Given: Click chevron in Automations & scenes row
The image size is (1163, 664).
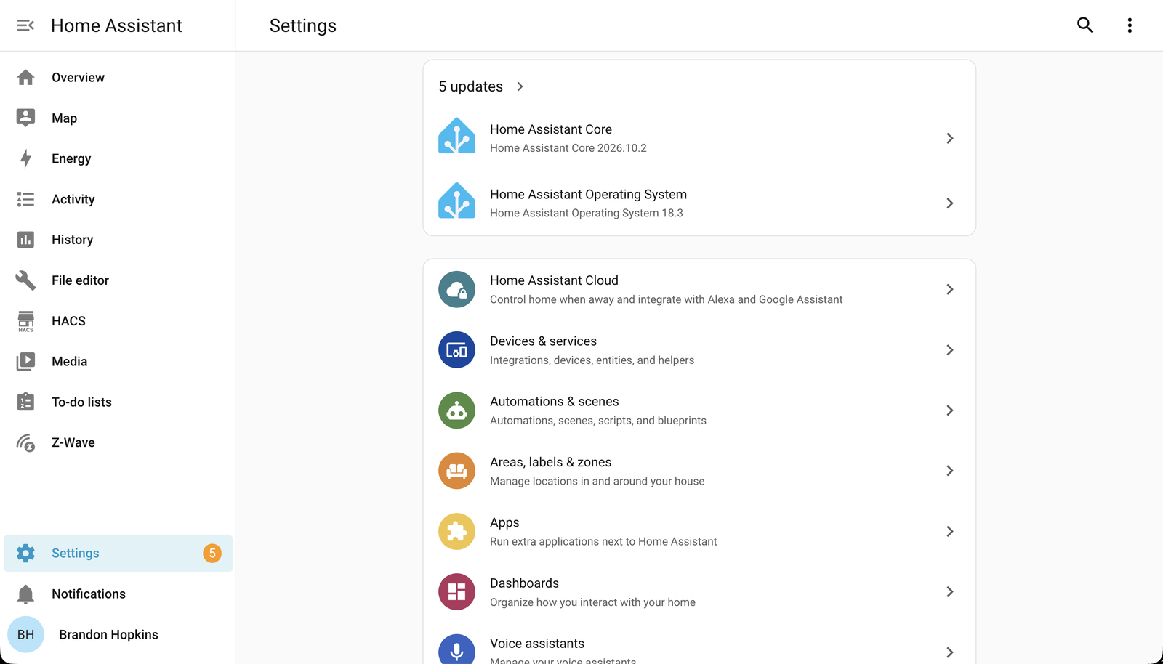Looking at the screenshot, I should 949,410.
